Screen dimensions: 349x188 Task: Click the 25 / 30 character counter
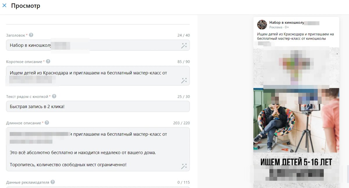[x=184, y=97]
